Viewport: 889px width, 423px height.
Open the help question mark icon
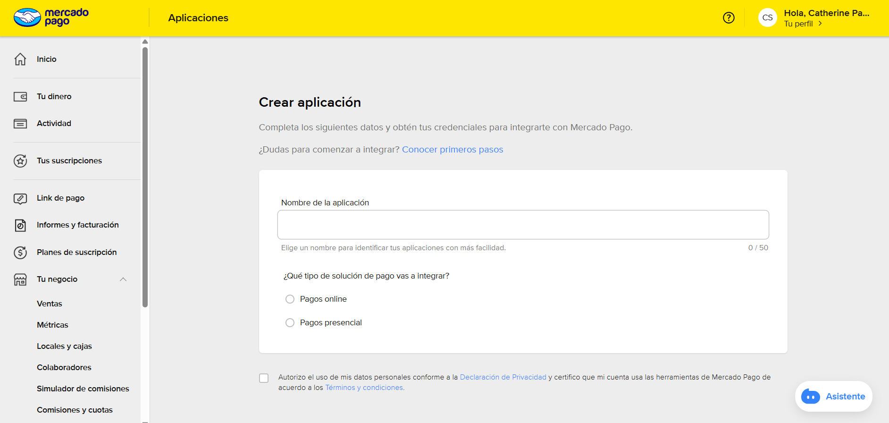click(729, 18)
